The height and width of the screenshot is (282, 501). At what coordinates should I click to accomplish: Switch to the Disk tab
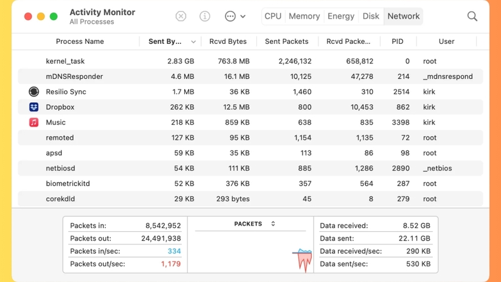pos(371,16)
